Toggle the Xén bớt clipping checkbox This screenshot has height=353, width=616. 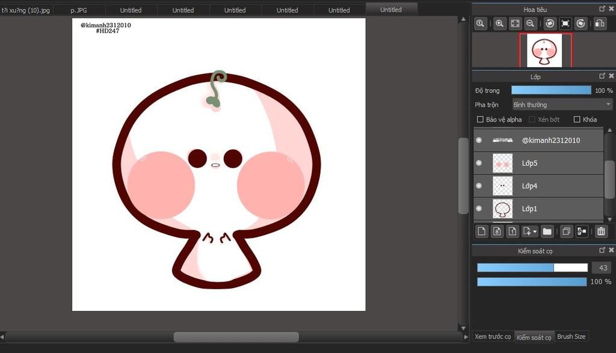pos(532,119)
